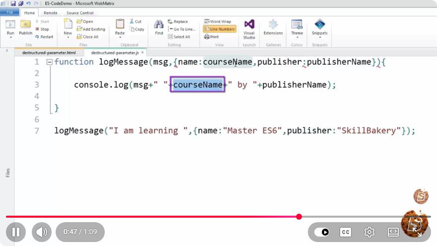This screenshot has width=437, height=246.
Task: Click the video progress bar handle
Action: pos(299,217)
